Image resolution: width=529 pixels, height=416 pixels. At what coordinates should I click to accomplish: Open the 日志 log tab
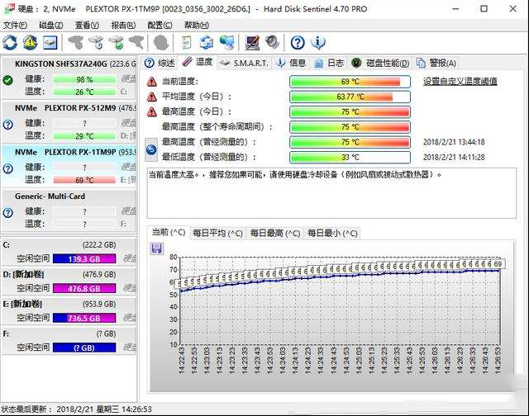click(x=329, y=63)
